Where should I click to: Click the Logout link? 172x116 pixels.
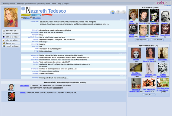pyautogui.click(x=67, y=4)
